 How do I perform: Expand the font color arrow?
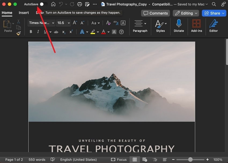click(108, 32)
